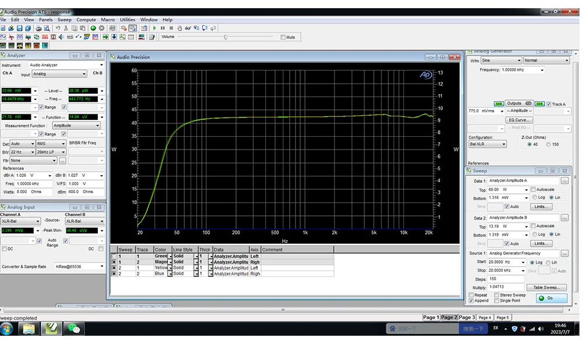
Task: Open the BW 22 Hz dropdown
Action: (22, 152)
